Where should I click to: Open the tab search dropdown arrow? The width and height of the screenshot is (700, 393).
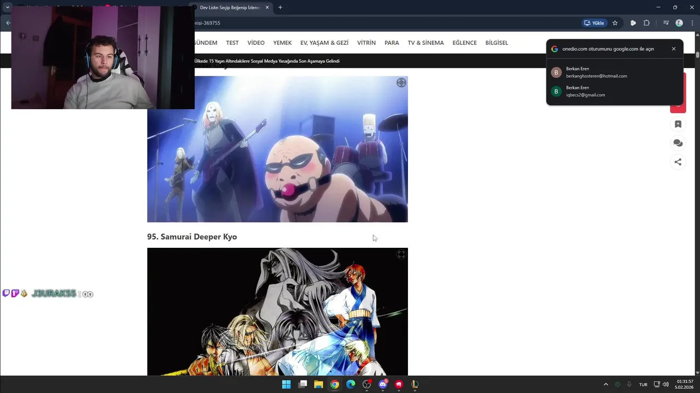[8, 8]
